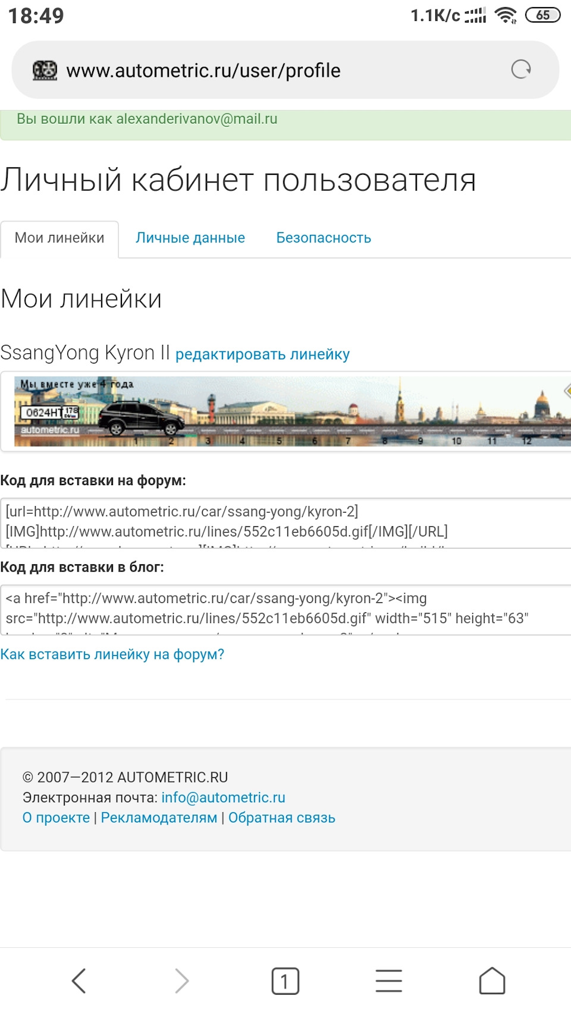Image resolution: width=571 pixels, height=1015 pixels.
Task: Tap the battery indicator showing 65
Action: coord(542,15)
